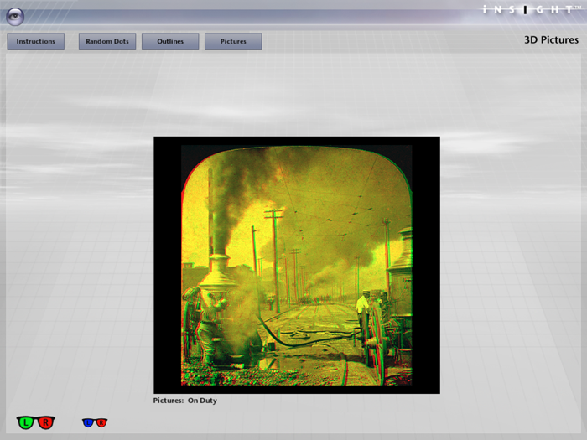
Task: Open the Outlines section
Action: (x=170, y=41)
